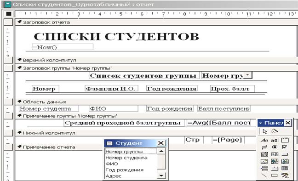This screenshot has height=181, width=298.
Task: Select the Option Button radio tool
Action: 275,147
